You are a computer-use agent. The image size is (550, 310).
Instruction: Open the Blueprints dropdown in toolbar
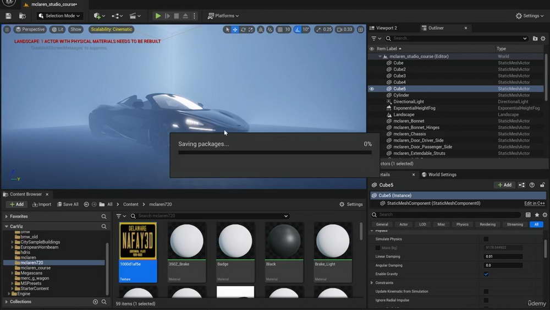[117, 16]
